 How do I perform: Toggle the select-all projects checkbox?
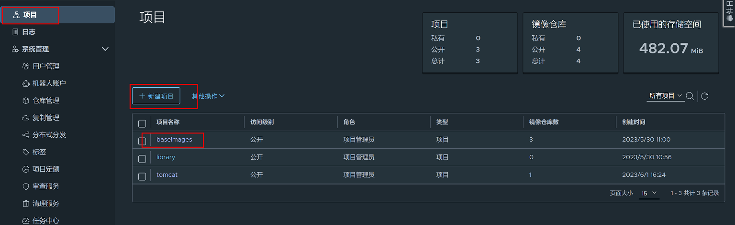(142, 123)
